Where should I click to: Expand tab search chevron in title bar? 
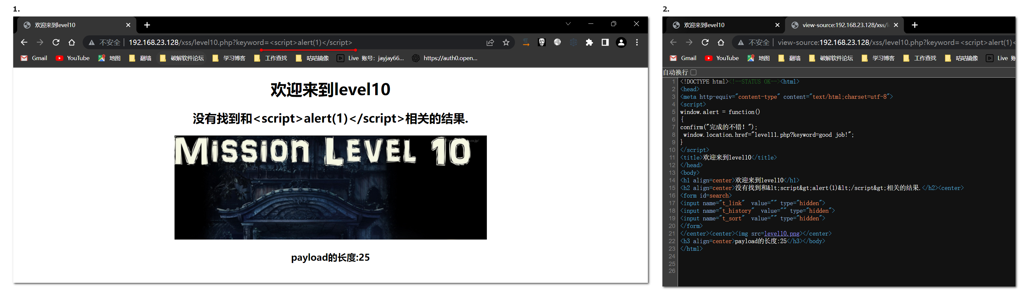[x=568, y=24]
